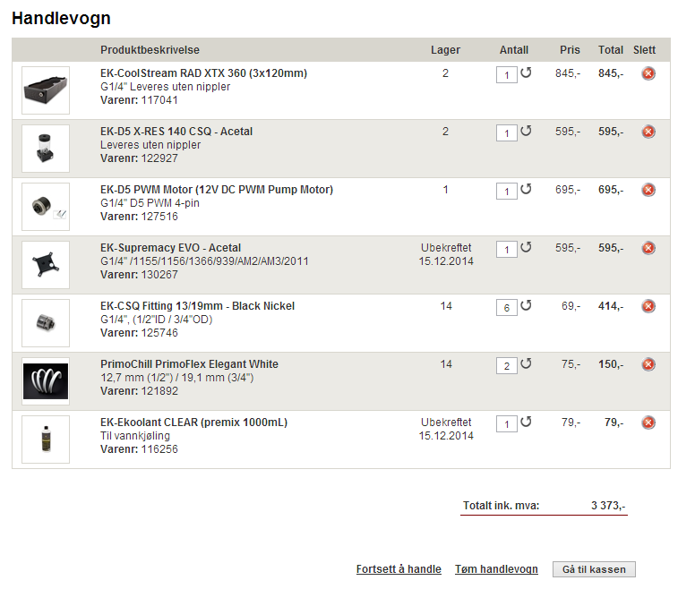Image resolution: width=695 pixels, height=589 pixels.
Task: Delete the EK-D5 PWM Motor row
Action: [648, 190]
